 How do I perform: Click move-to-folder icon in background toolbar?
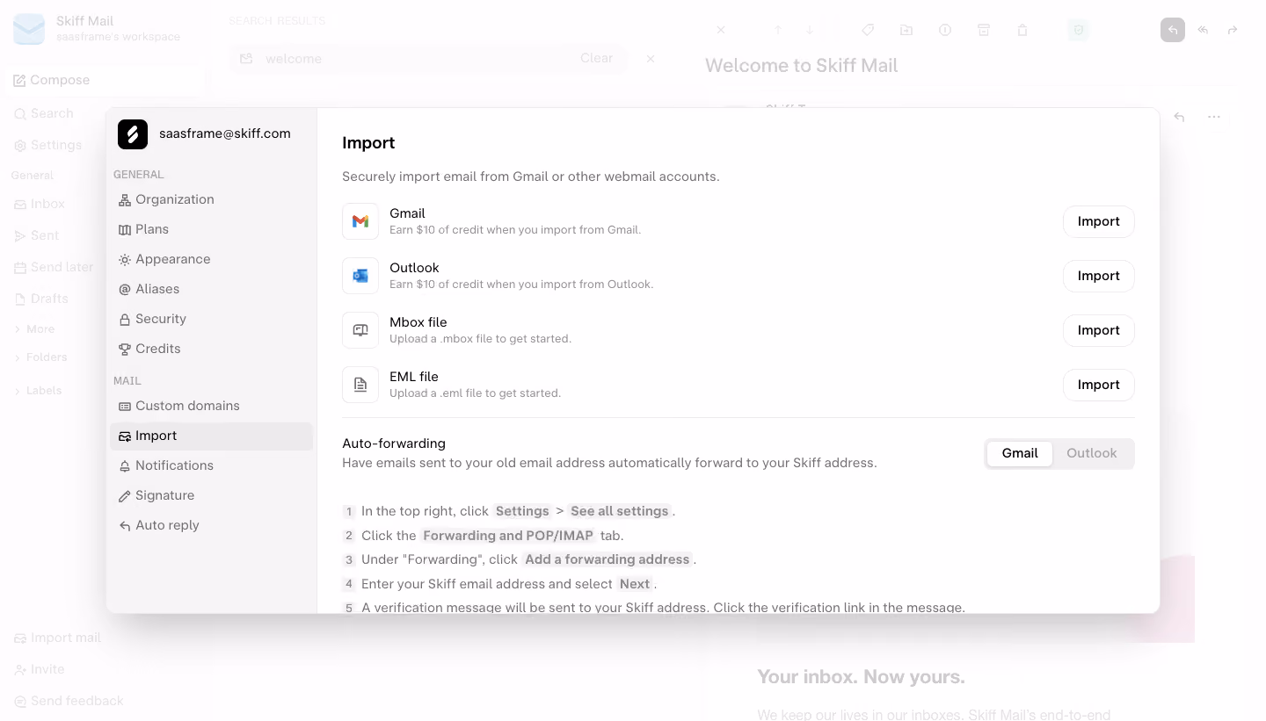click(906, 30)
